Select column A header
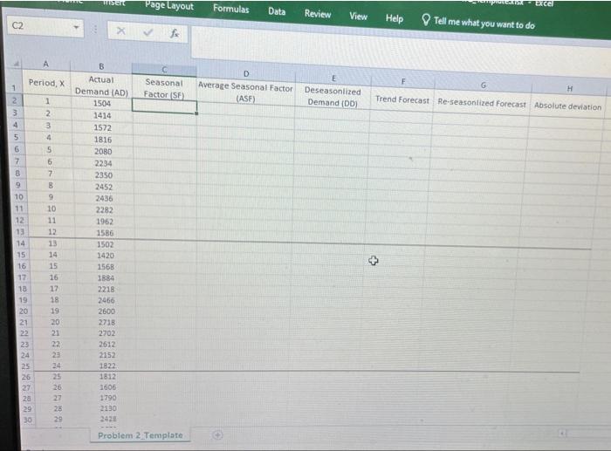611x451 pixels. click(x=46, y=64)
